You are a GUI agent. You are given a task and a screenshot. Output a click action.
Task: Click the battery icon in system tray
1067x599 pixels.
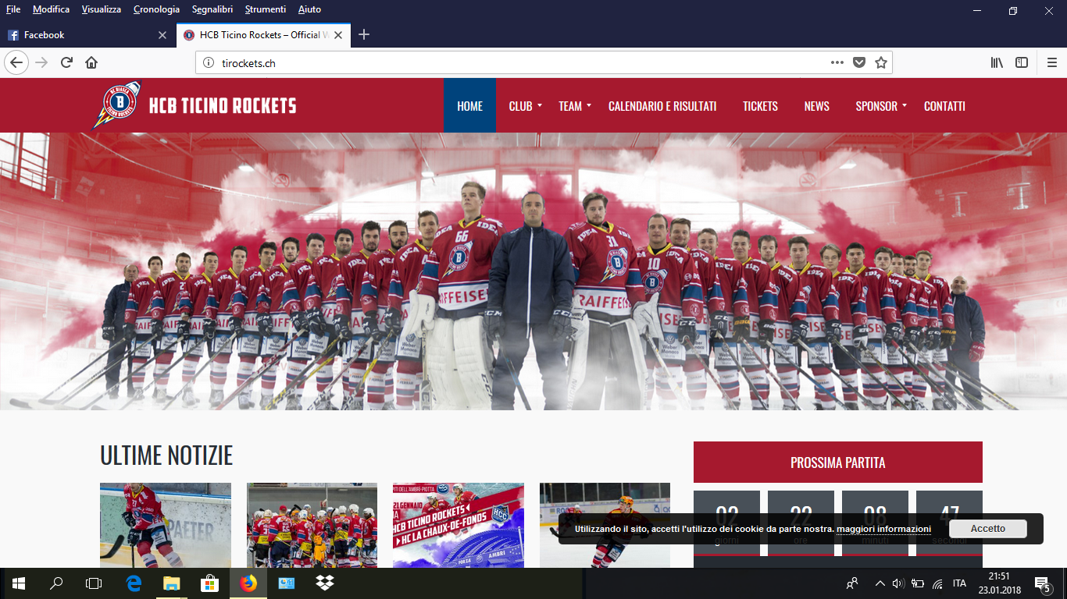coord(918,583)
